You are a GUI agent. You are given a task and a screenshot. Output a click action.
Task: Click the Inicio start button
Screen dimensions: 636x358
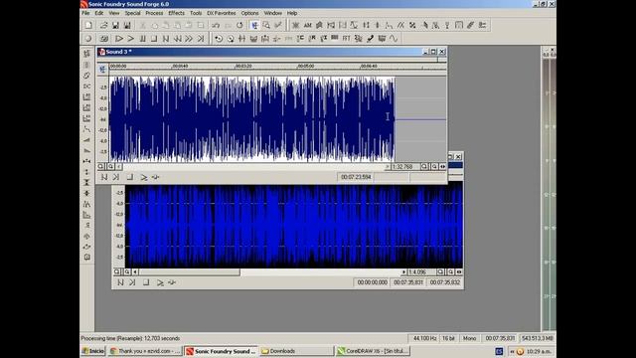tap(92, 351)
